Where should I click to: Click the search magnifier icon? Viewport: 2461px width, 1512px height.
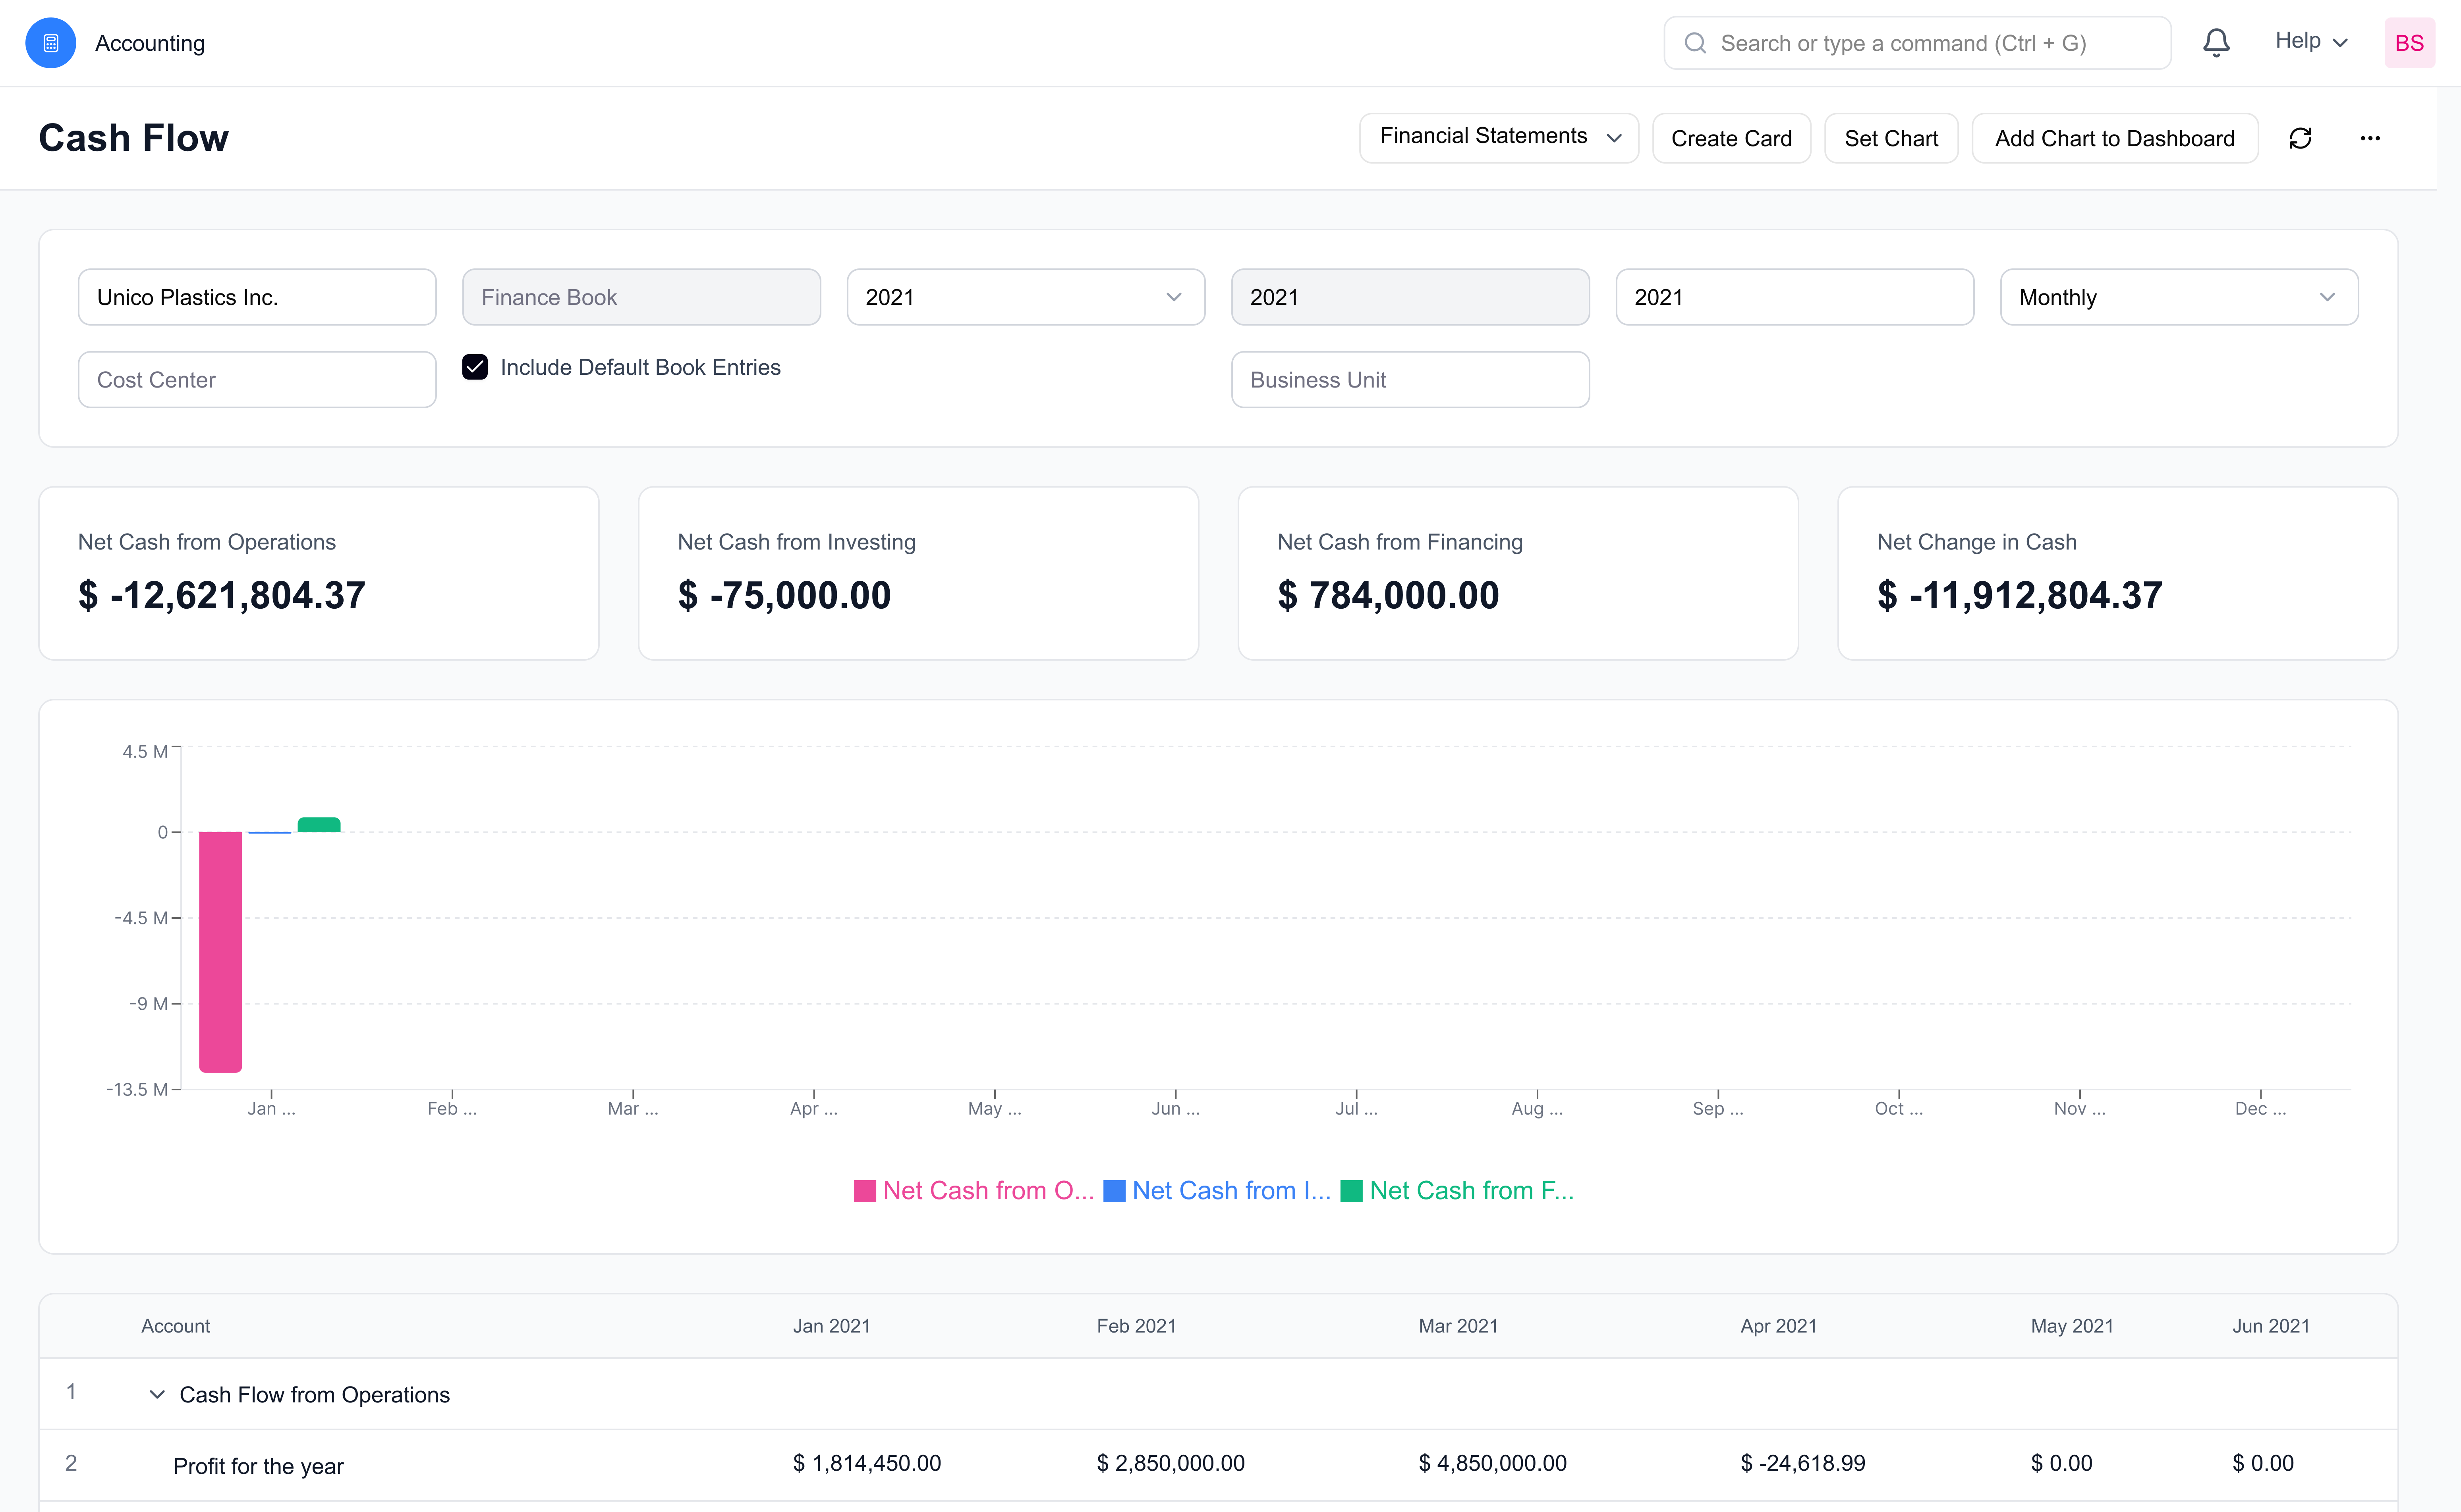1695,43
